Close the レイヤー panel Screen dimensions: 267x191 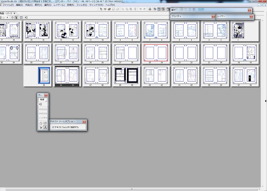pos(251,16)
